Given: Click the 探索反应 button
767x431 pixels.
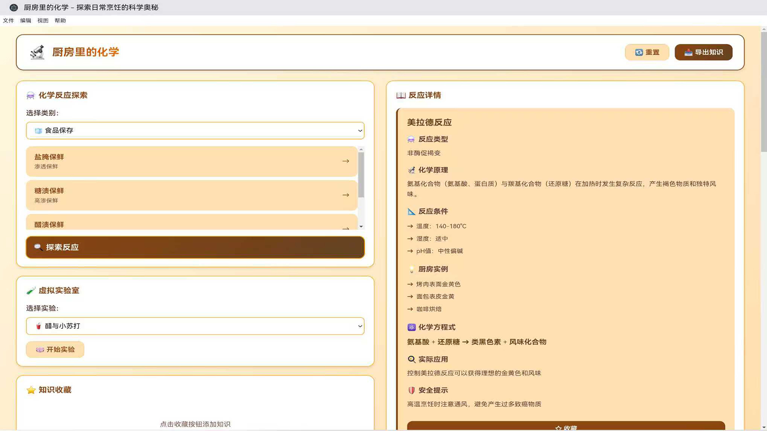Looking at the screenshot, I should [195, 247].
